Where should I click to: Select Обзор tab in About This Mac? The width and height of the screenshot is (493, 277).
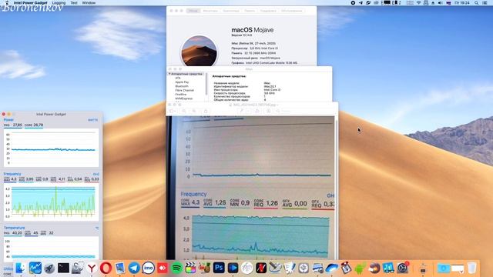click(x=193, y=11)
